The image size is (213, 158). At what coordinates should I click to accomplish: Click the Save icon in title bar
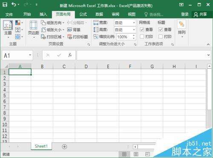(5, 5)
